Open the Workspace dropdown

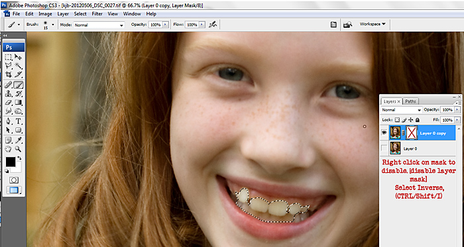tap(373, 25)
